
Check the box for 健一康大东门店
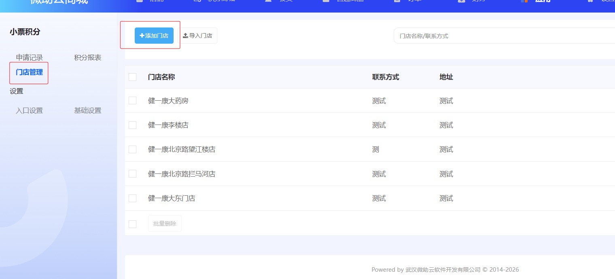pyautogui.click(x=132, y=198)
